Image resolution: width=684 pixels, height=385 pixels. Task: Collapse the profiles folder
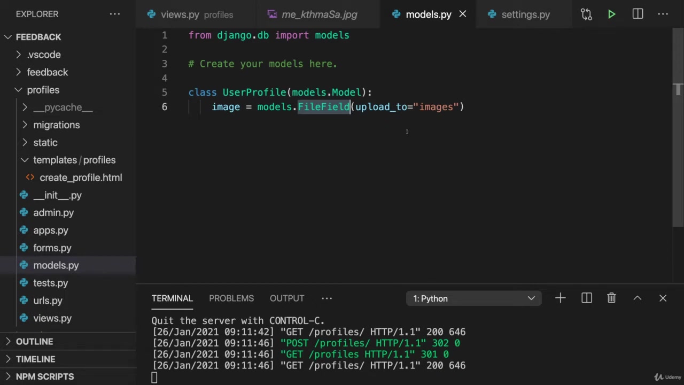(18, 90)
